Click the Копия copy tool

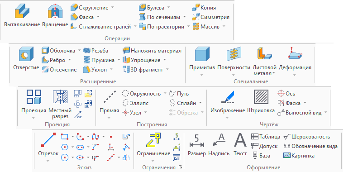[204, 8]
